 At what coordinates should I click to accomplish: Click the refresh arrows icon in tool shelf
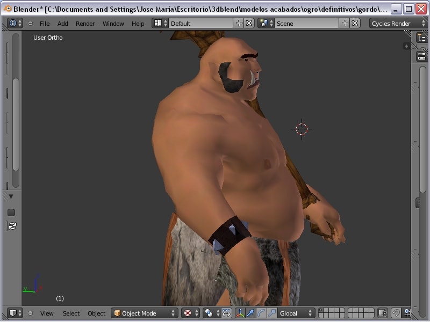pyautogui.click(x=12, y=226)
